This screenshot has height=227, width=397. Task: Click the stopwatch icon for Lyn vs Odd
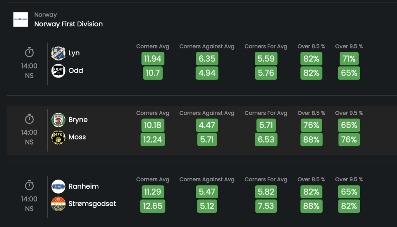click(x=29, y=52)
